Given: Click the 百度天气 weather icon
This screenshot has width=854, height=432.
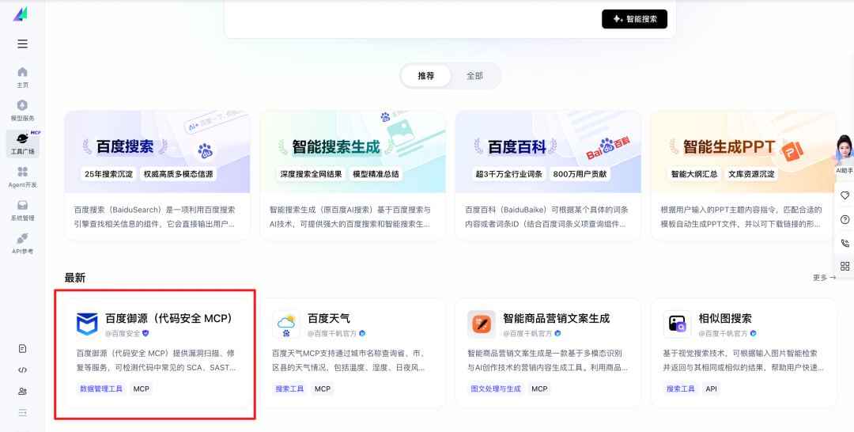Looking at the screenshot, I should (286, 324).
